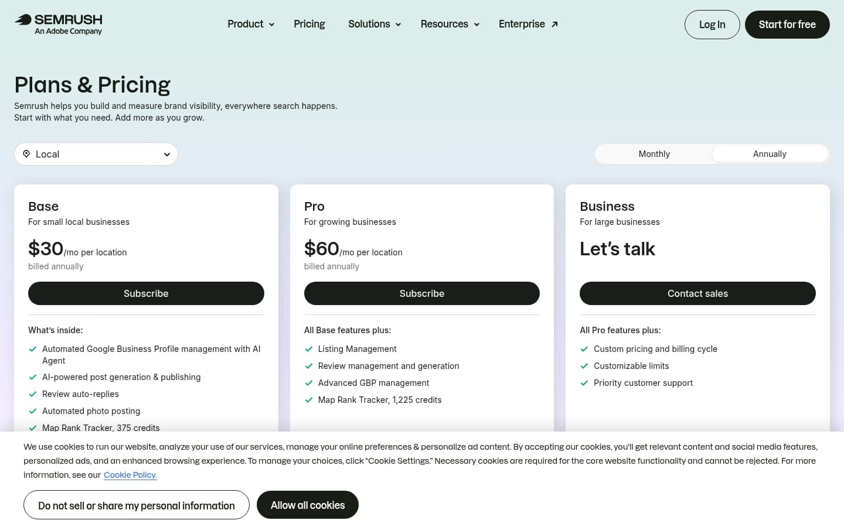Screen dimensions: 844x527
Task: Click the $30 Base plan price
Action: (x=46, y=248)
